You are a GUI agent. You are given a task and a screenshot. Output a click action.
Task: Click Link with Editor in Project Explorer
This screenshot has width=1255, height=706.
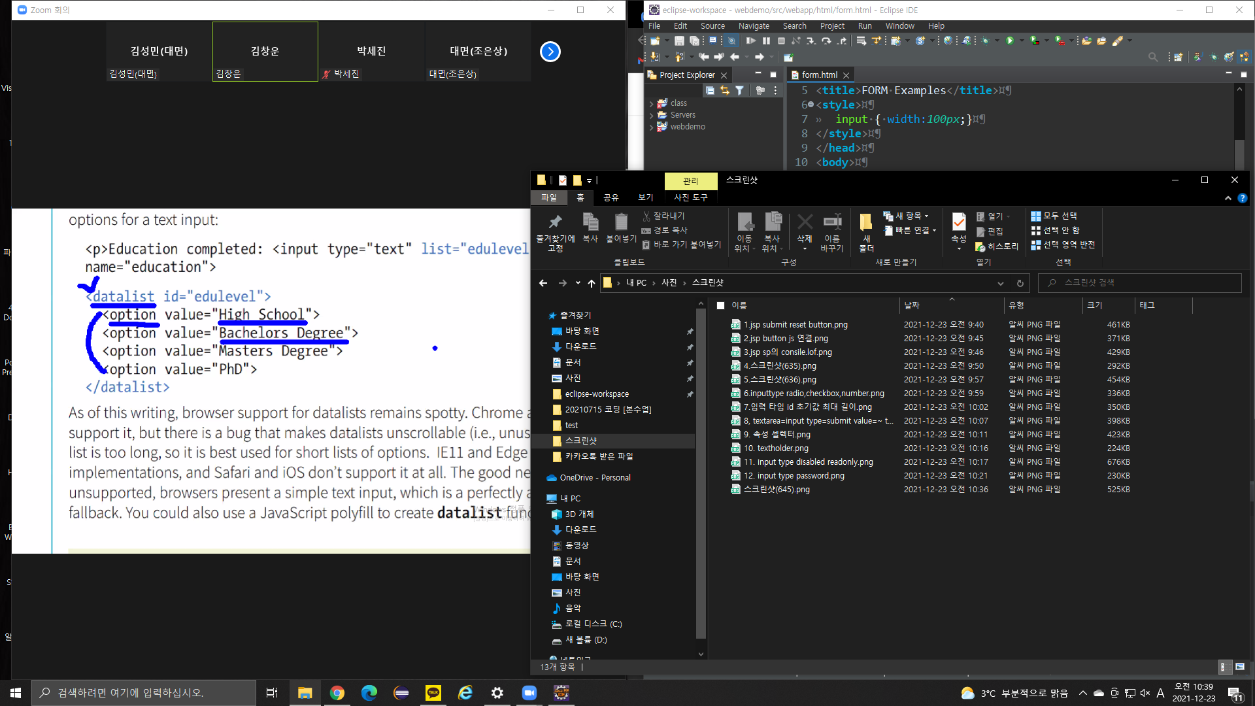point(724,90)
